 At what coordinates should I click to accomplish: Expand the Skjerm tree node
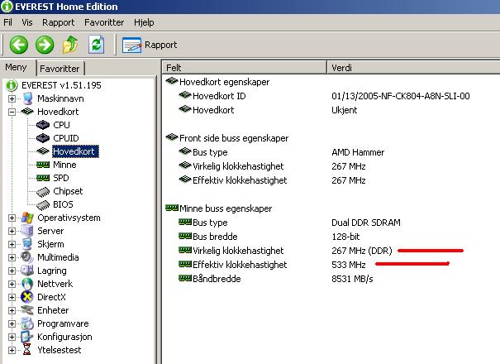tap(12, 244)
